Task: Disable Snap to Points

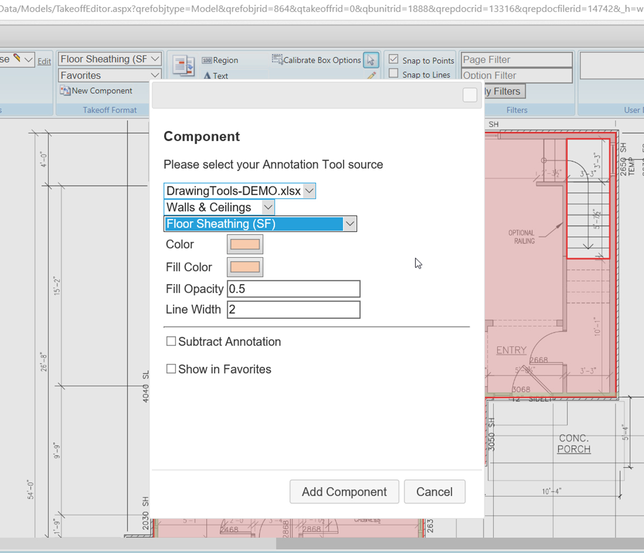Action: (394, 59)
